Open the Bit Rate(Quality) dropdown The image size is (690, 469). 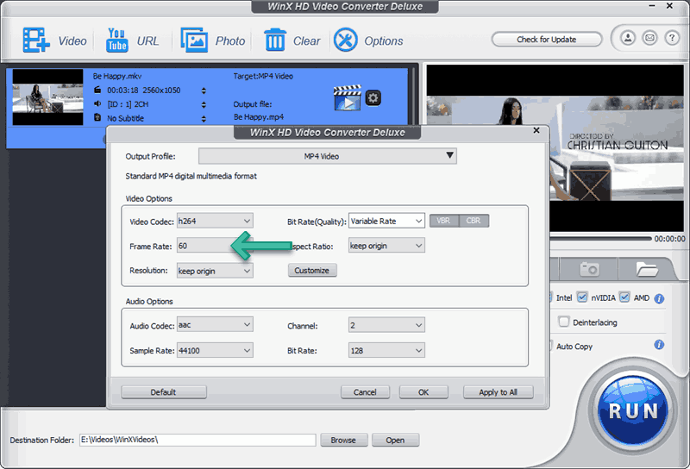[386, 221]
